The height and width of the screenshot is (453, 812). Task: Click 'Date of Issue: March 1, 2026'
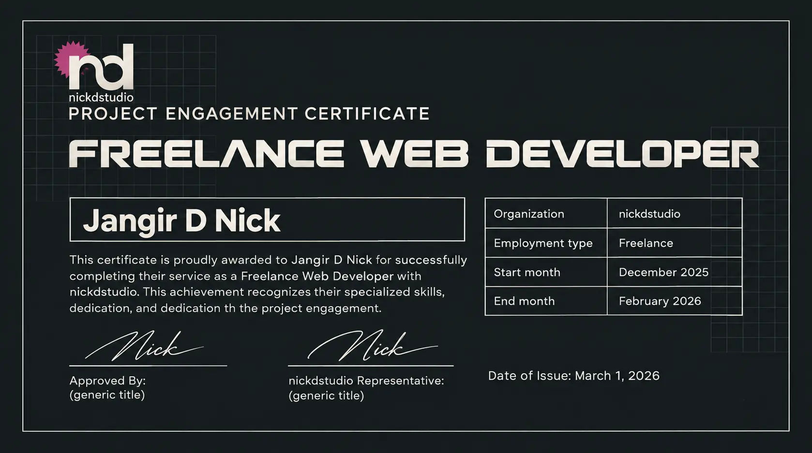(x=573, y=376)
